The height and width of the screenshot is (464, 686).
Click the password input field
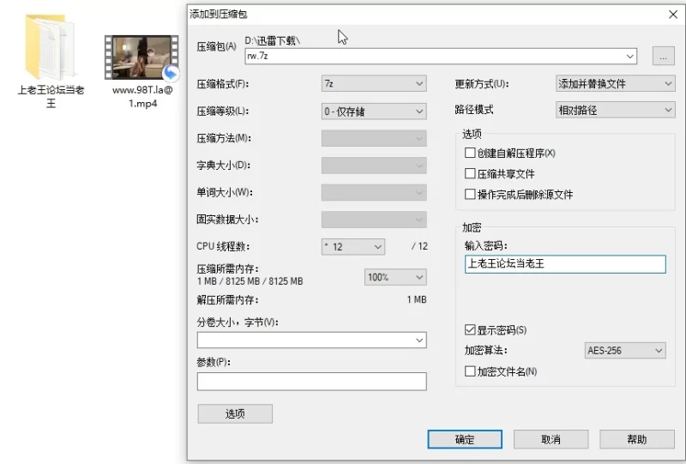564,264
